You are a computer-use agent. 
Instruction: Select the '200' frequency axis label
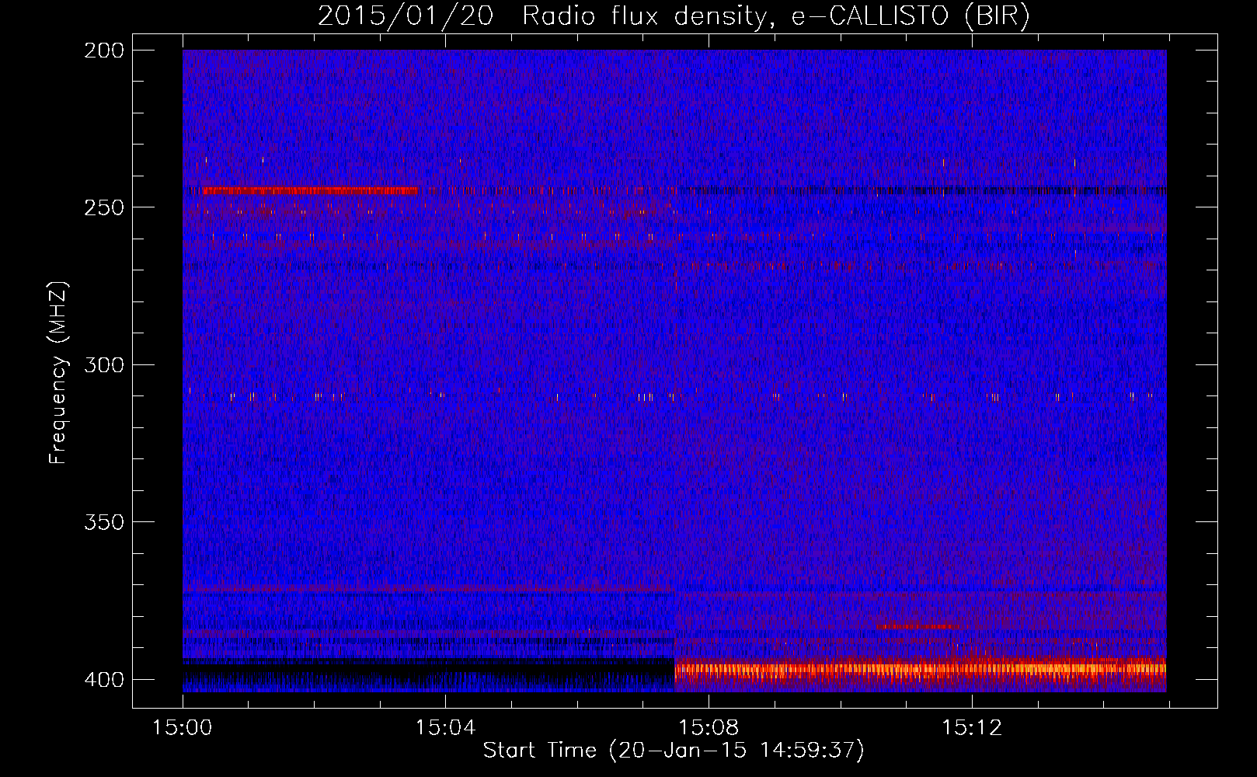pos(104,51)
